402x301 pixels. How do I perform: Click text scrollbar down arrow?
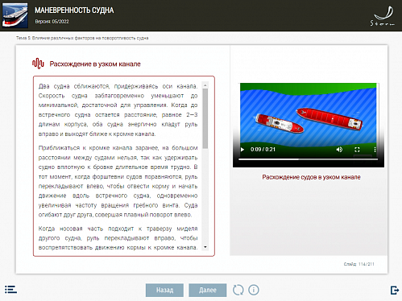[x=205, y=247]
